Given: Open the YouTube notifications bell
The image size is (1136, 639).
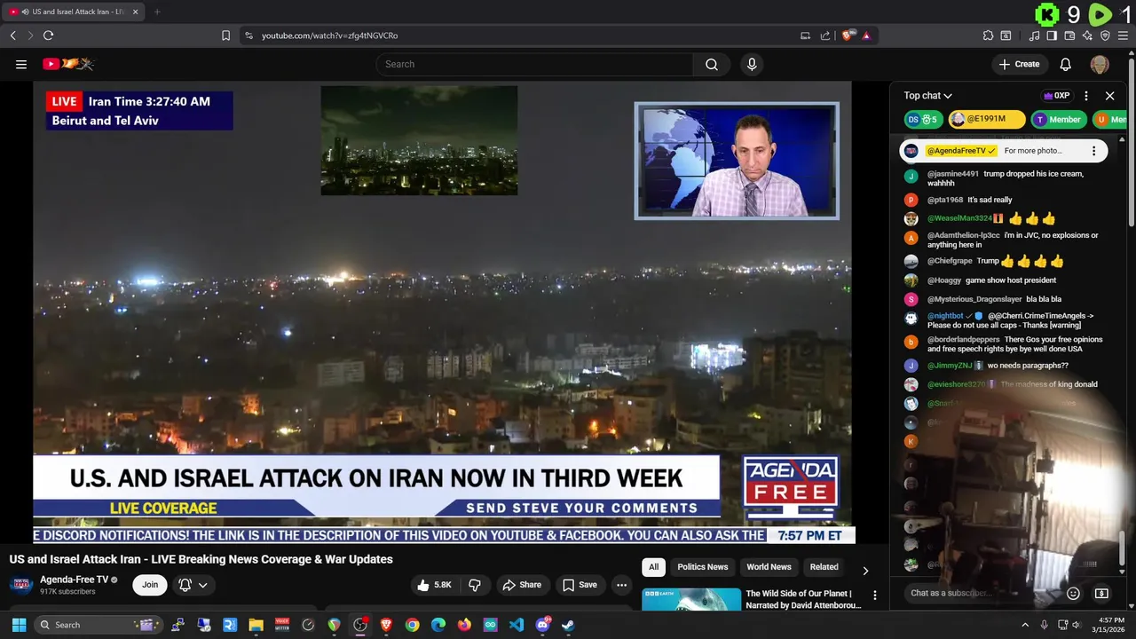Looking at the screenshot, I should pyautogui.click(x=1066, y=64).
